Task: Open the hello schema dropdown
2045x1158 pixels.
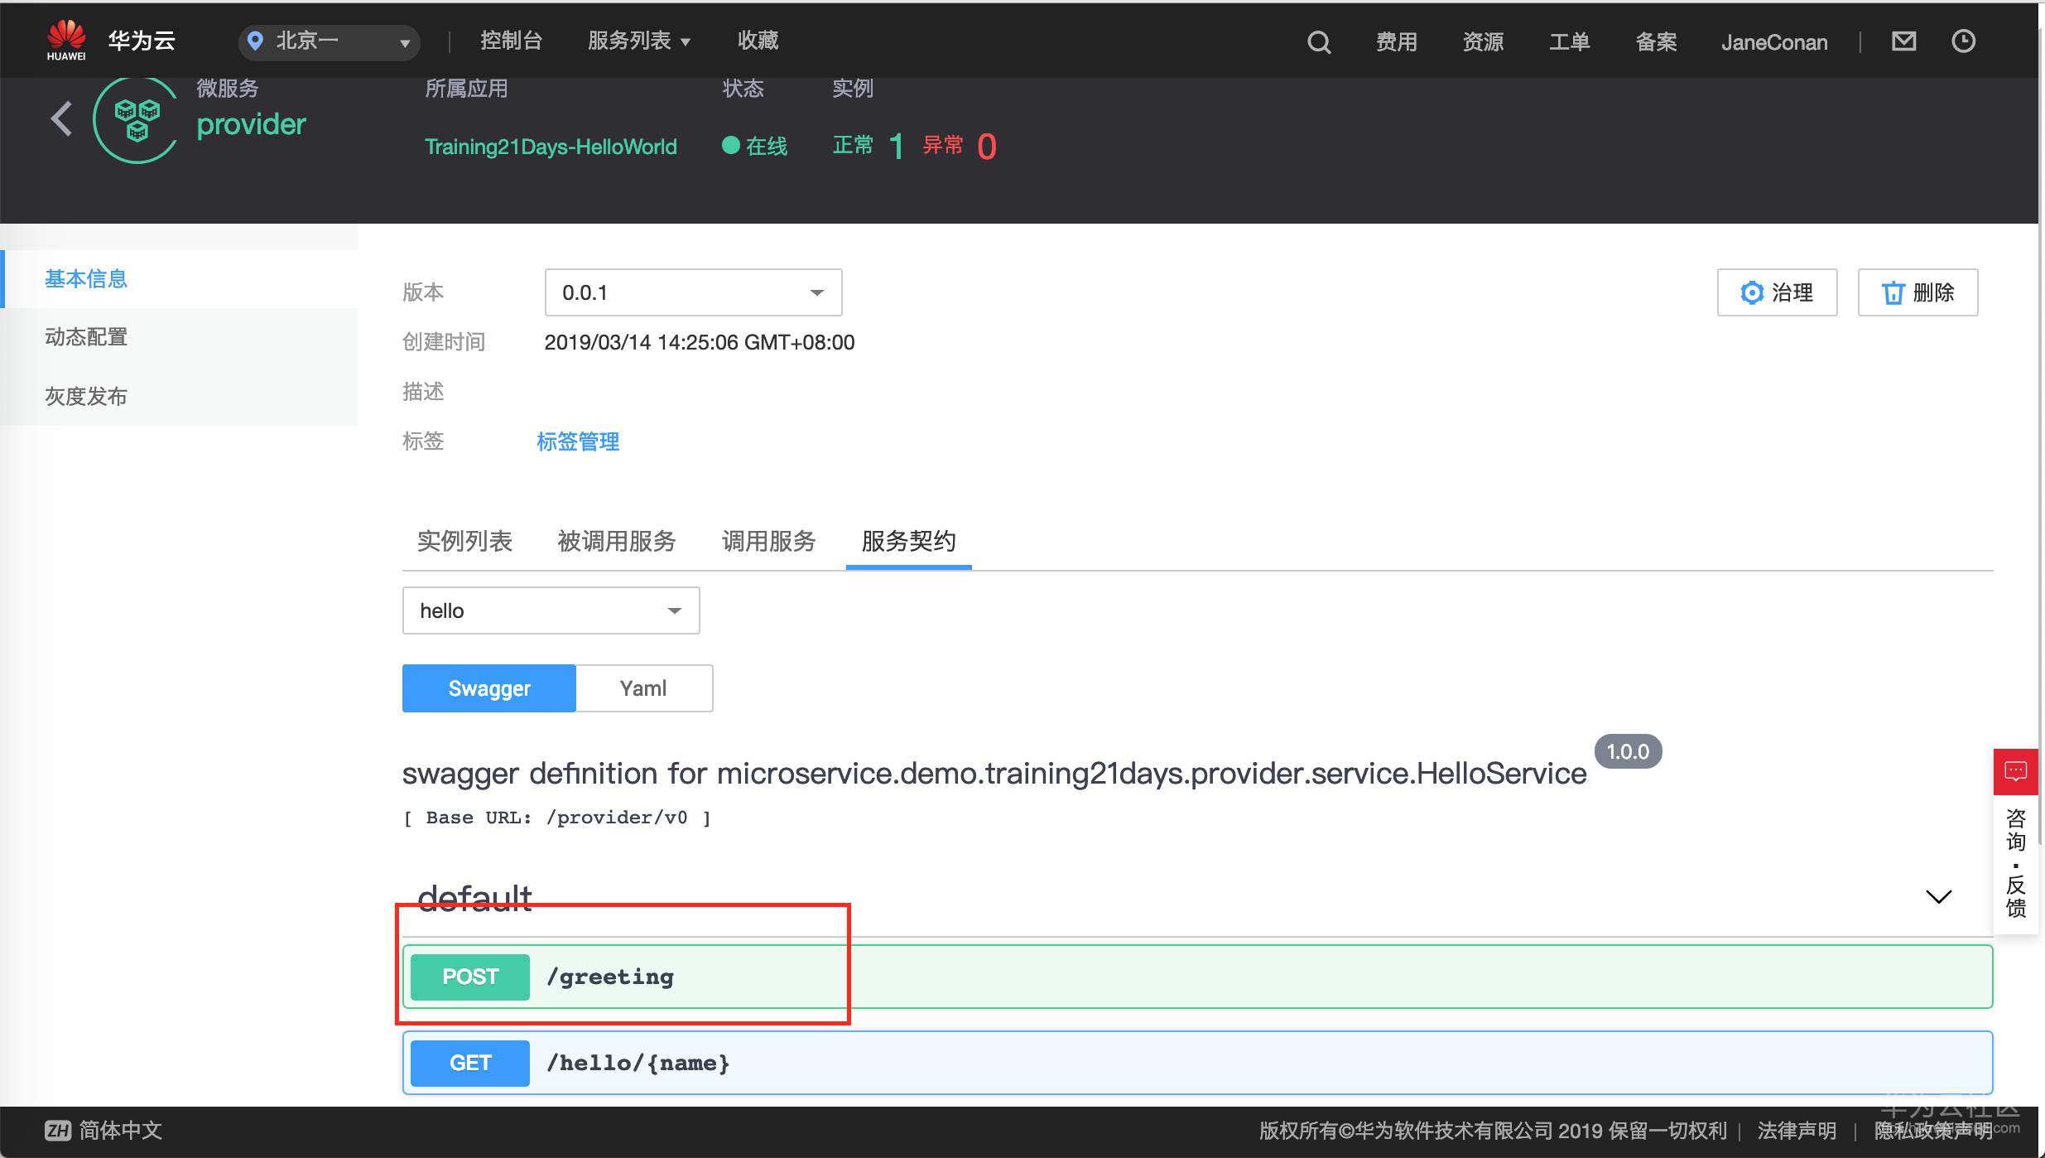Action: coord(551,610)
